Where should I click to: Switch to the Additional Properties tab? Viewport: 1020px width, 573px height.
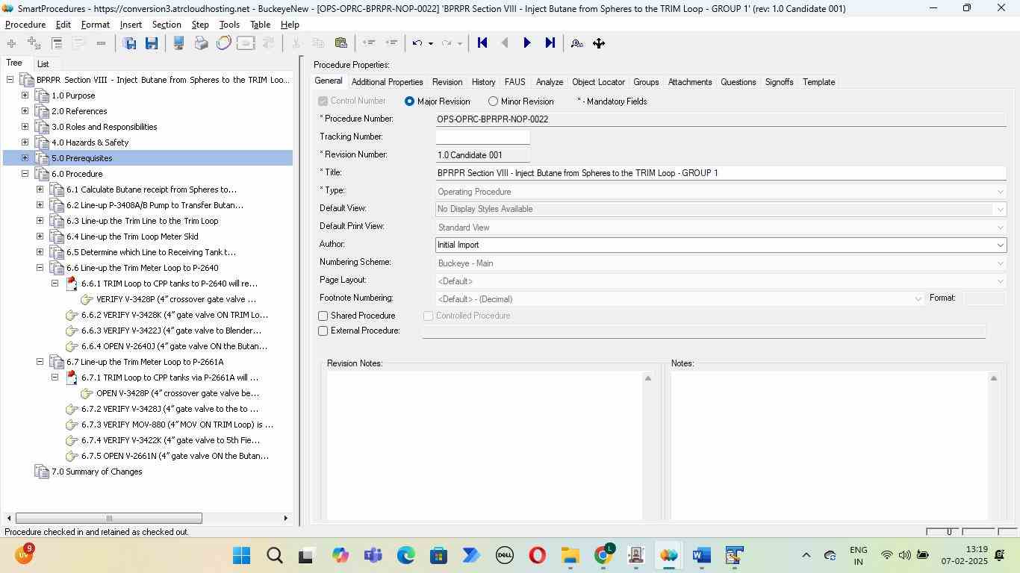coord(387,82)
